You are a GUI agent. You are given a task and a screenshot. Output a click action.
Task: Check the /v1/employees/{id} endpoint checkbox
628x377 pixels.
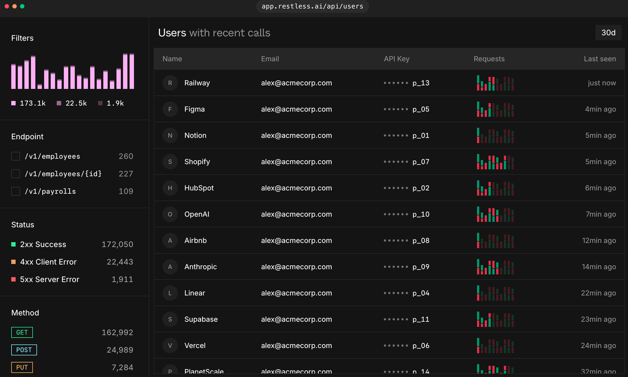16,174
